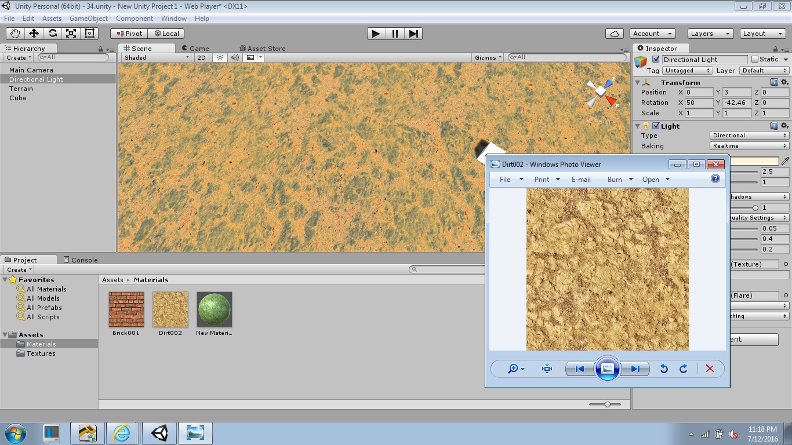Toggle the Static checkbox
Viewport: 792px width, 445px height.
(754, 59)
